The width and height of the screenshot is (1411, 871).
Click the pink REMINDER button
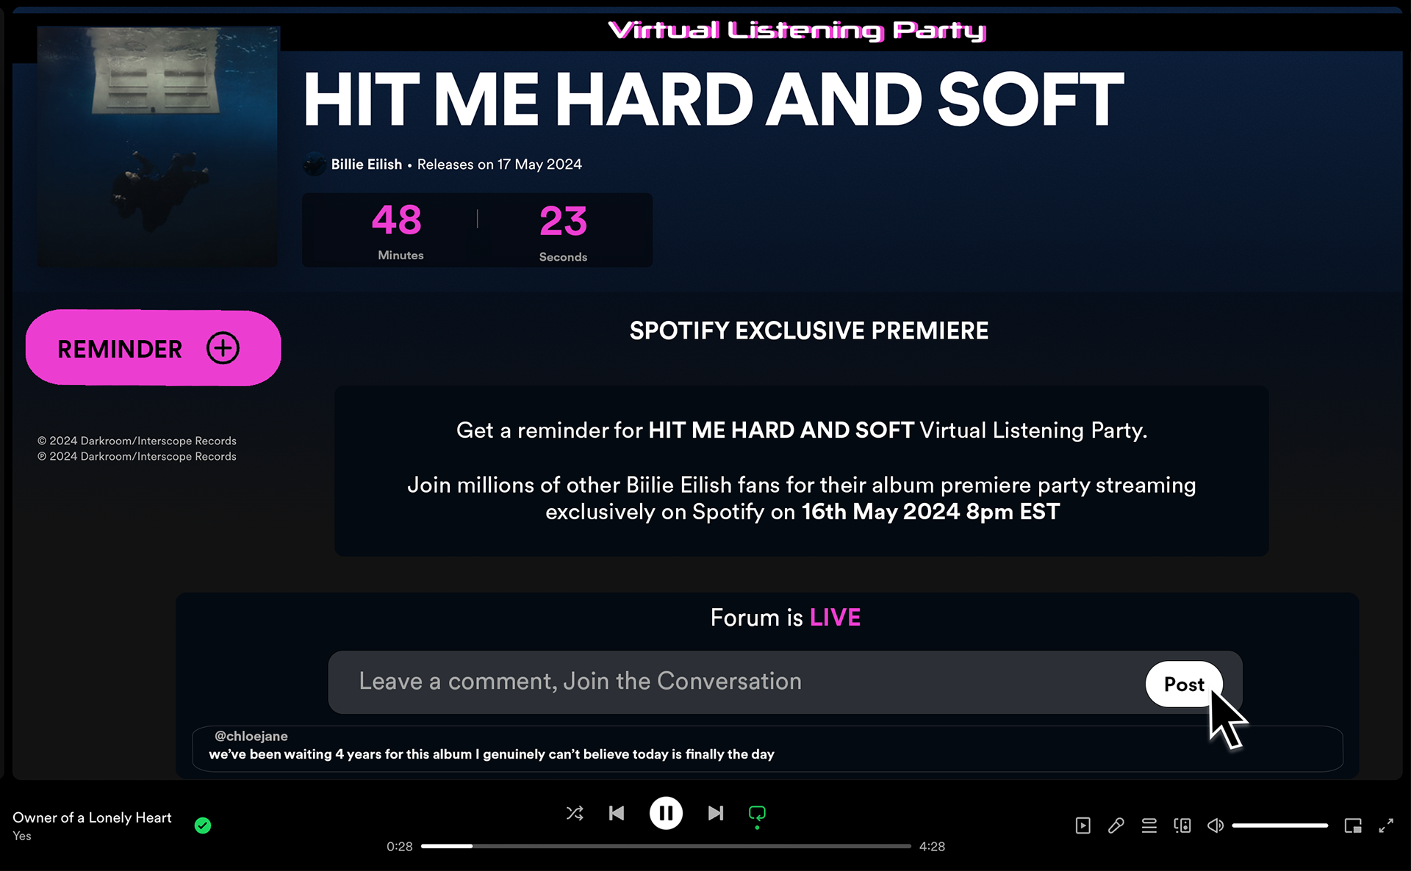click(153, 348)
